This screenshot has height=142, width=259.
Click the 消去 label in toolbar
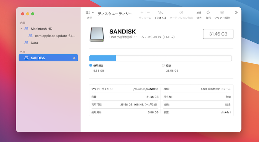click(199, 18)
